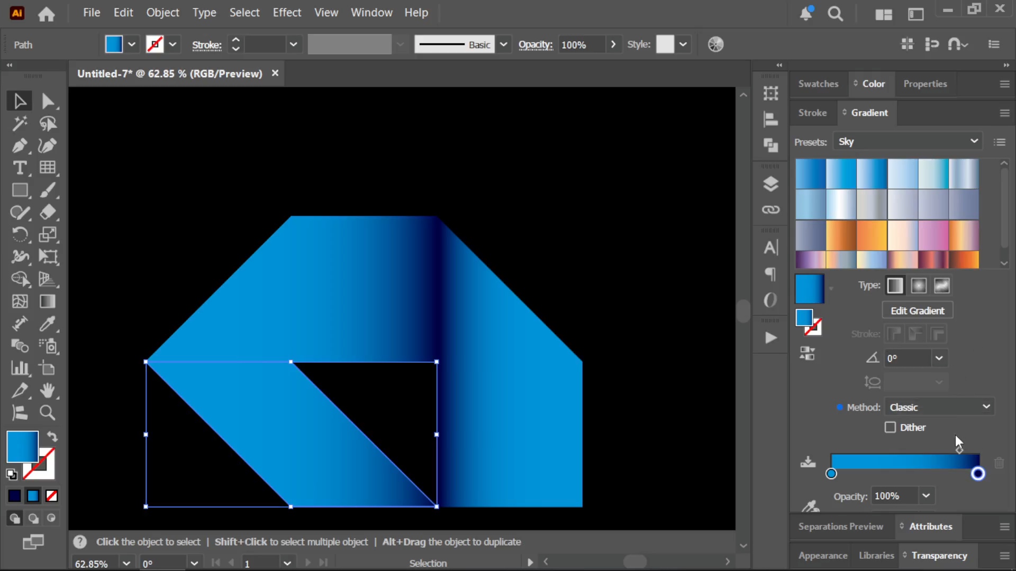
Task: Open the Layers panel icon
Action: (770, 184)
